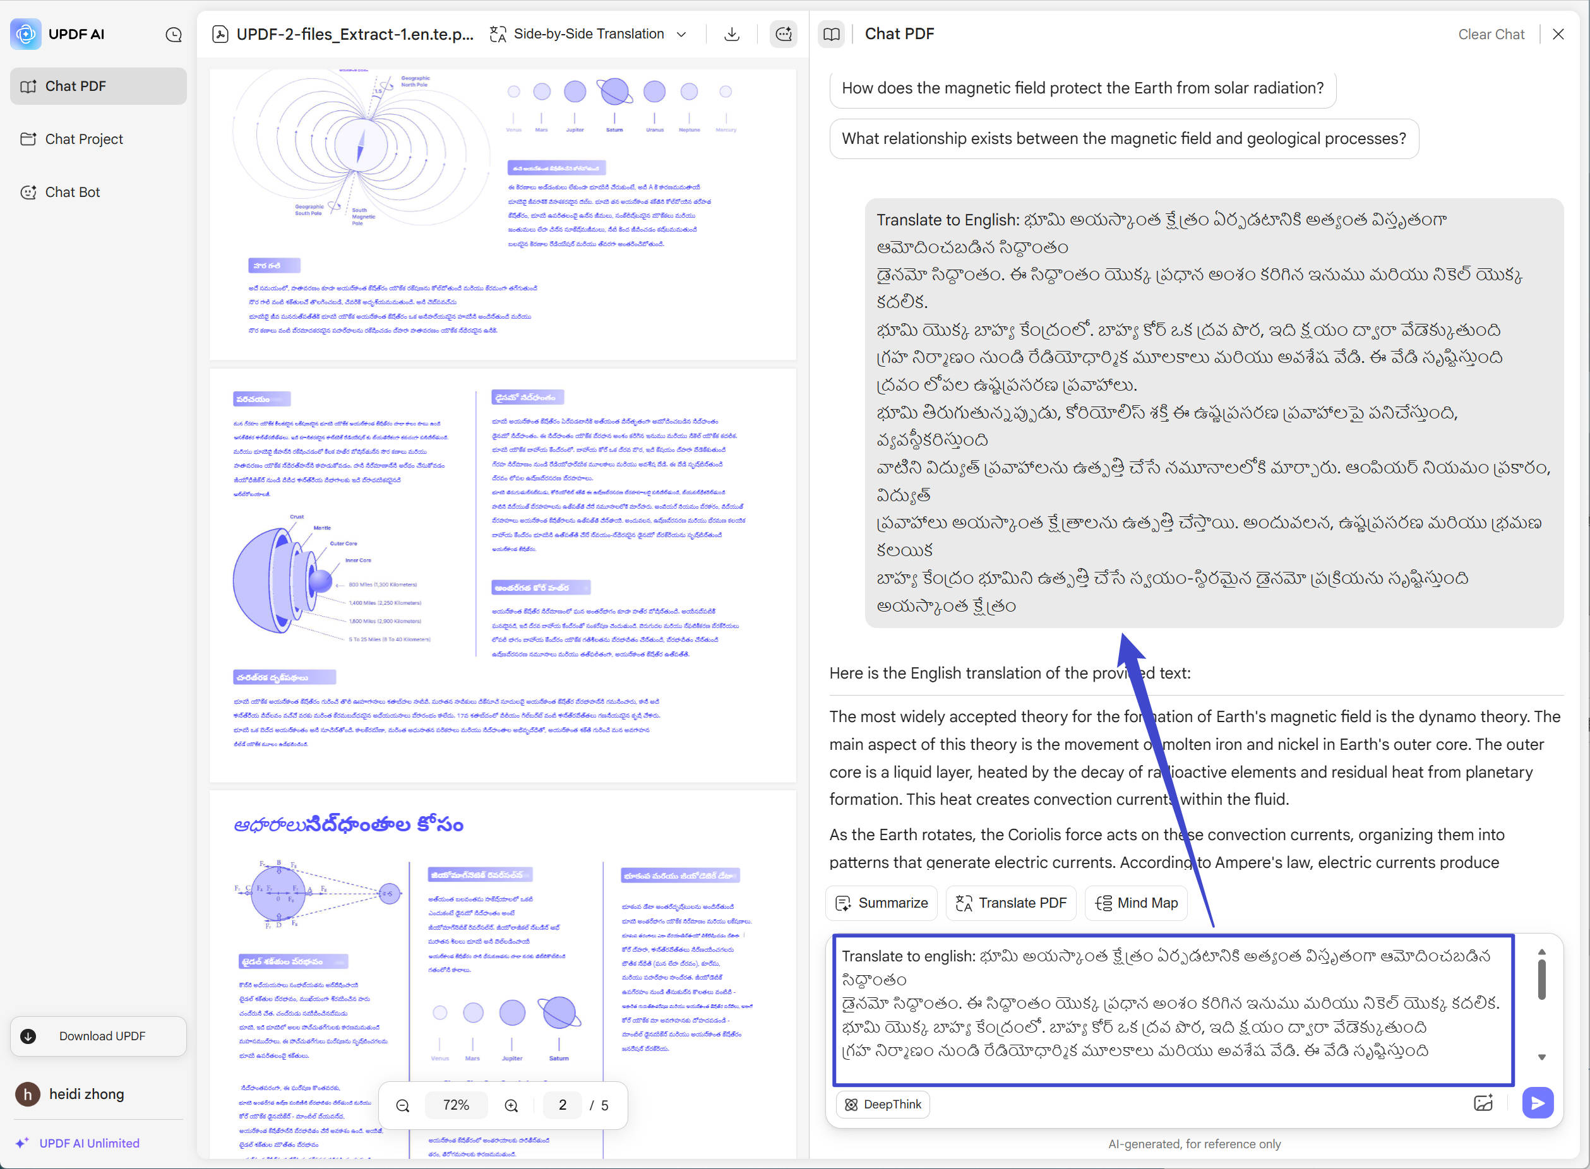
Task: Attach an image via the image icon
Action: (1483, 1103)
